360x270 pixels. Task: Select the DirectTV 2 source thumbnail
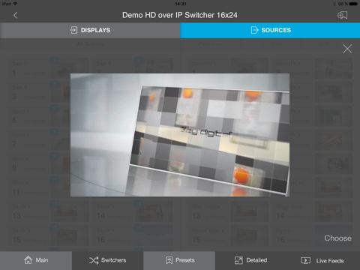point(334,68)
